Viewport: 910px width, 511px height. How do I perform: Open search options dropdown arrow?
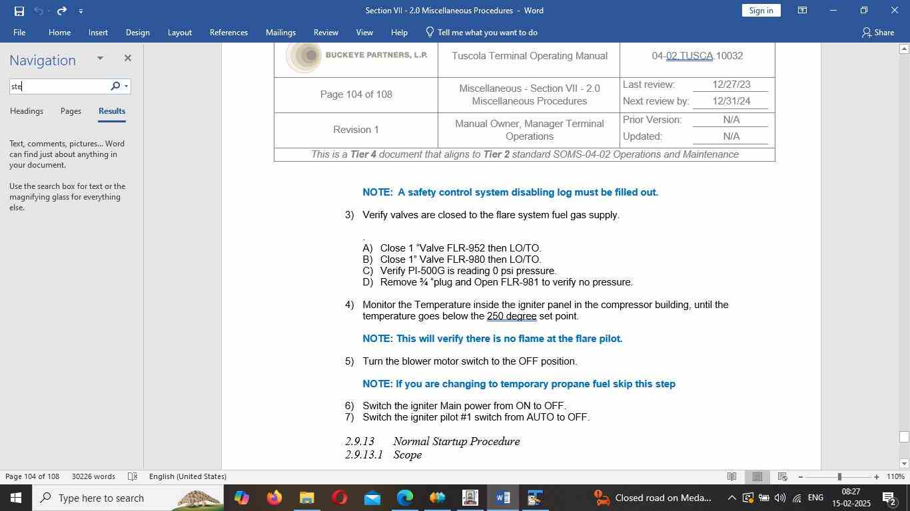[x=126, y=86]
